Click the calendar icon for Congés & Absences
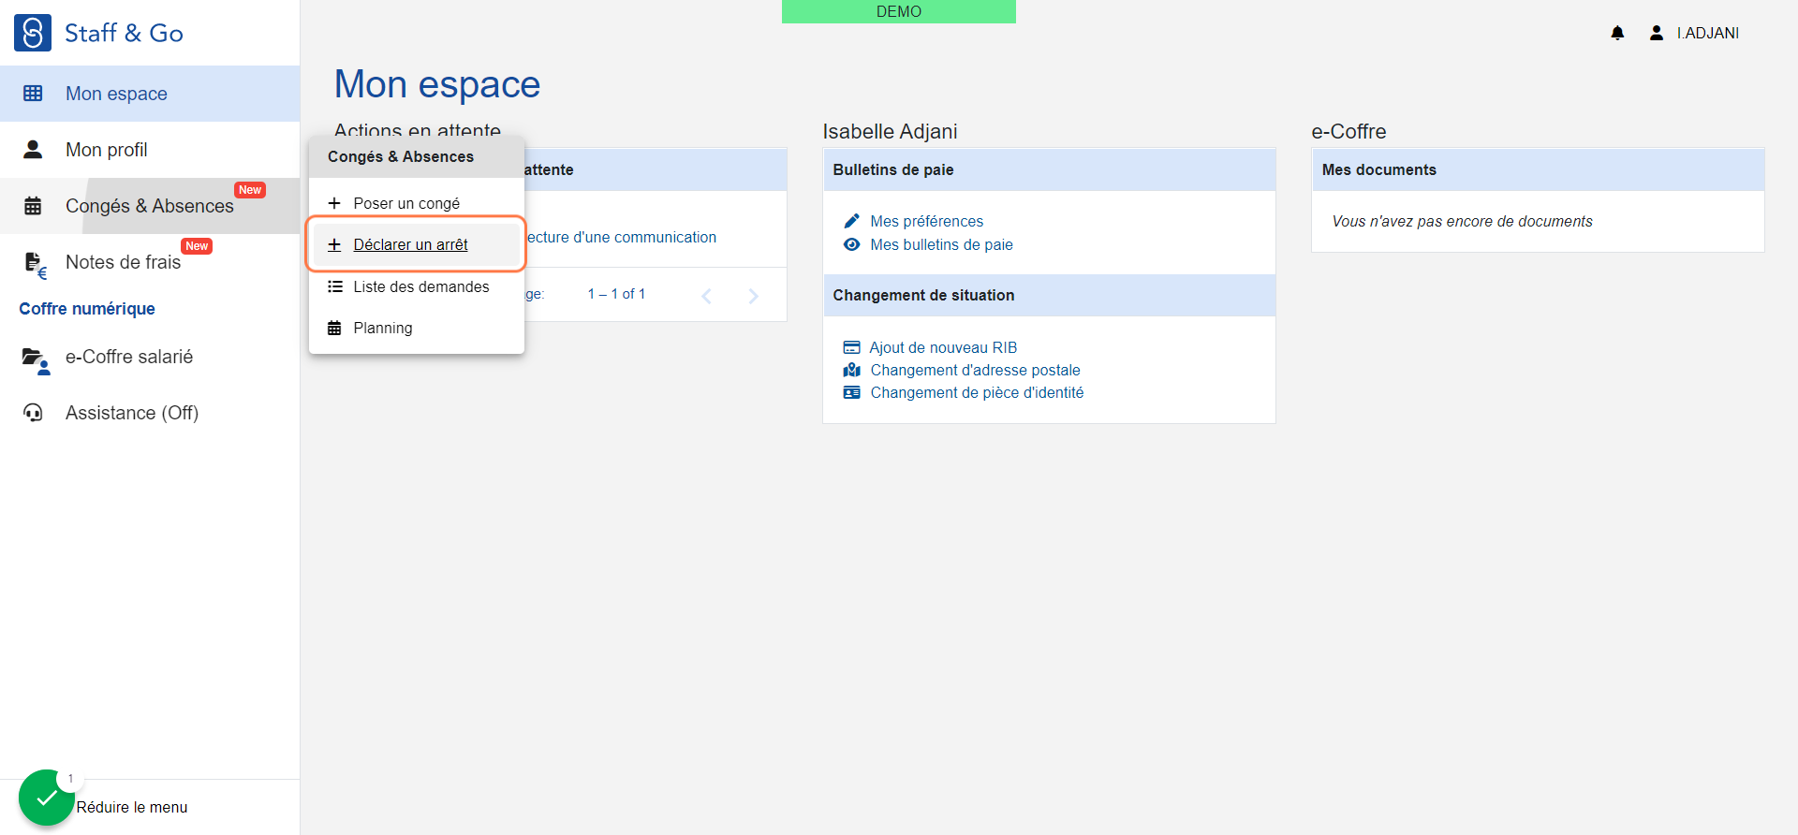 [33, 206]
